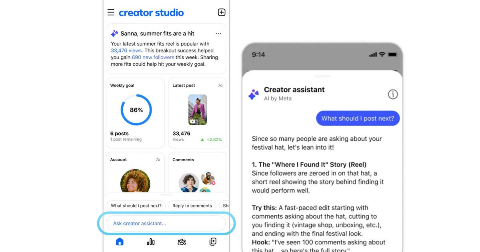Click the 86% weekly goal progress ring
Screen dimensions: 480x252
point(136,110)
